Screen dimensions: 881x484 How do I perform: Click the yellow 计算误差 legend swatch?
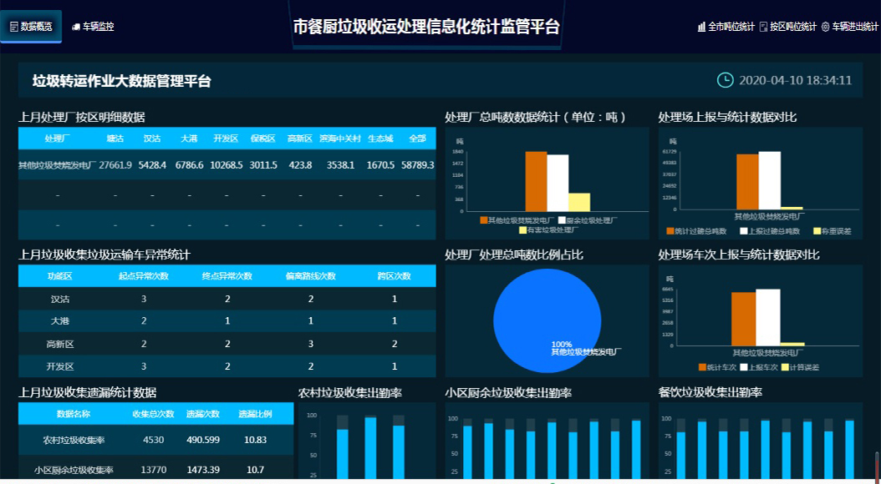click(x=785, y=367)
